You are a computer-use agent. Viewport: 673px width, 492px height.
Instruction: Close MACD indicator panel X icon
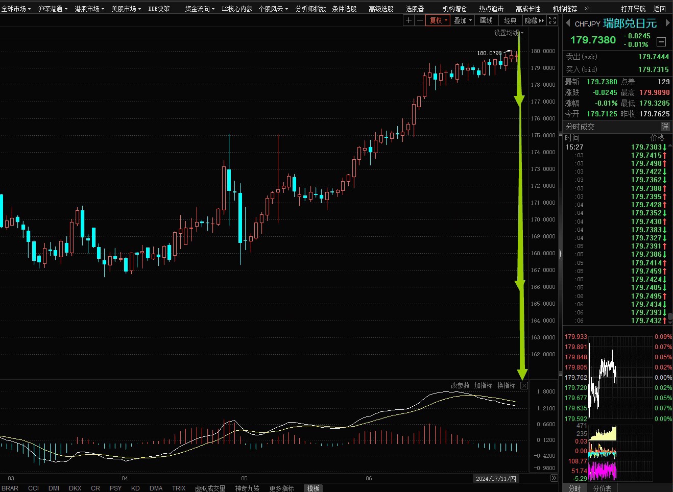tap(524, 386)
